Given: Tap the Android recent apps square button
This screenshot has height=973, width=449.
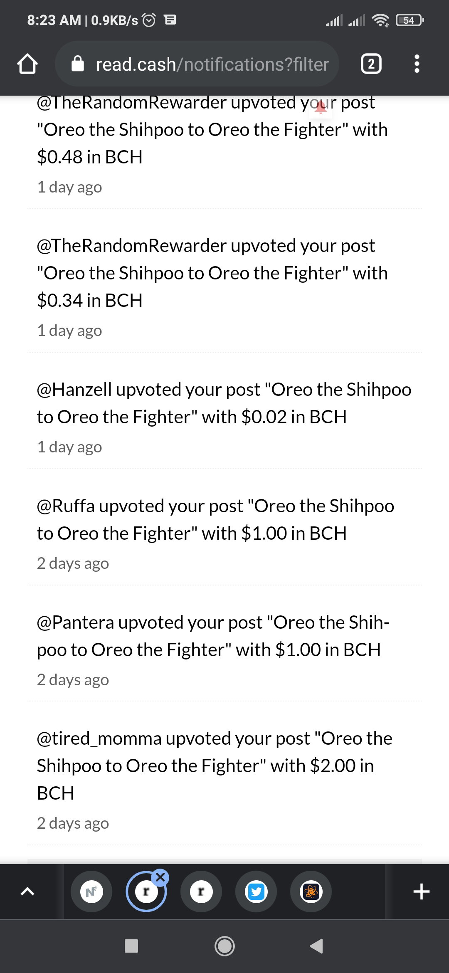Looking at the screenshot, I should tap(131, 946).
